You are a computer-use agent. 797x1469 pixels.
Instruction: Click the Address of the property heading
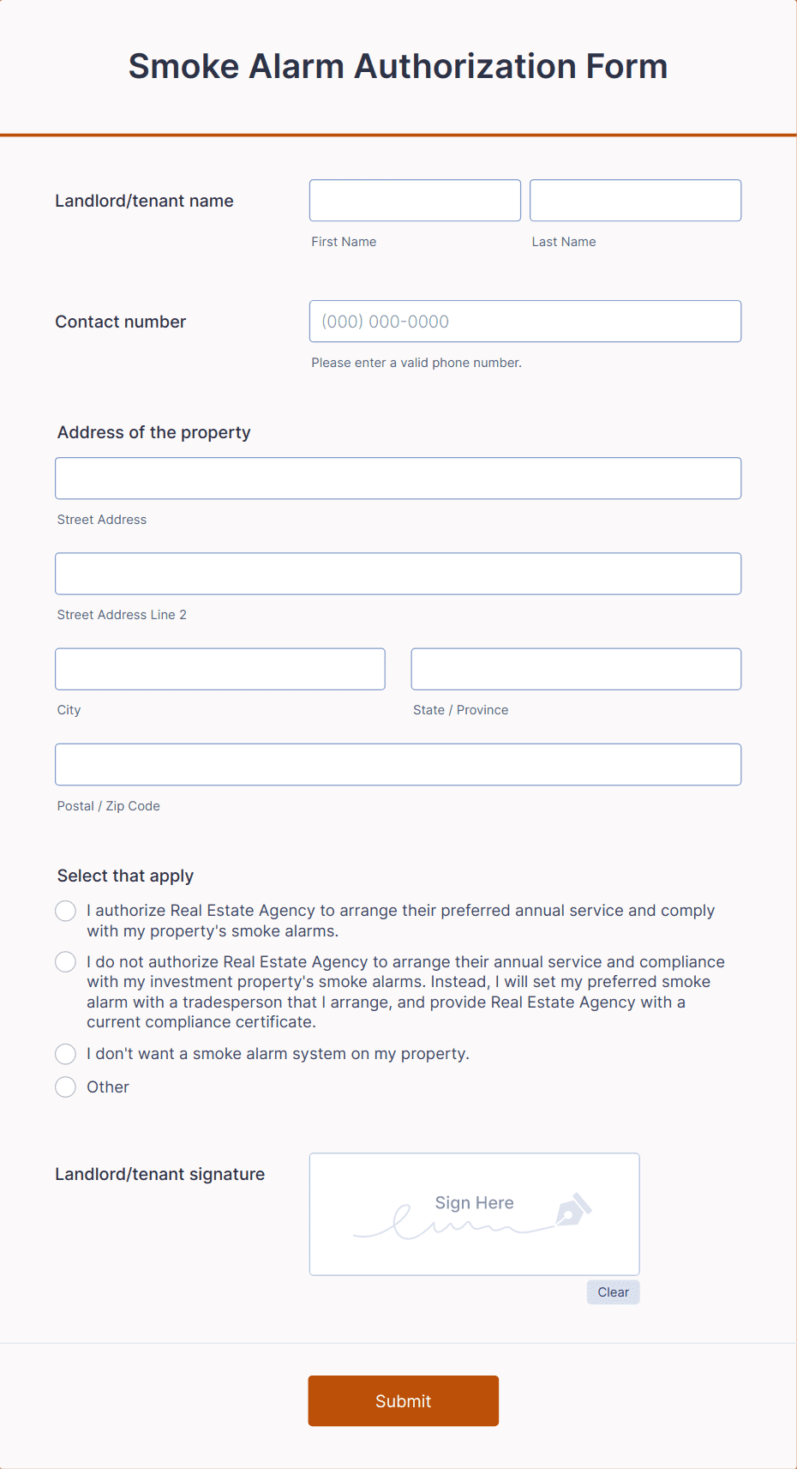tap(153, 432)
